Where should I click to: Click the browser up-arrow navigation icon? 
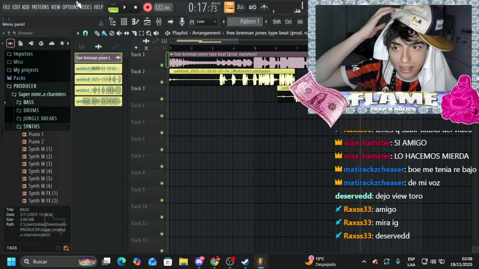9,33
